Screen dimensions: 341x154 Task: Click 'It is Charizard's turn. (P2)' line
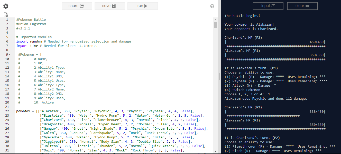coord(252,138)
